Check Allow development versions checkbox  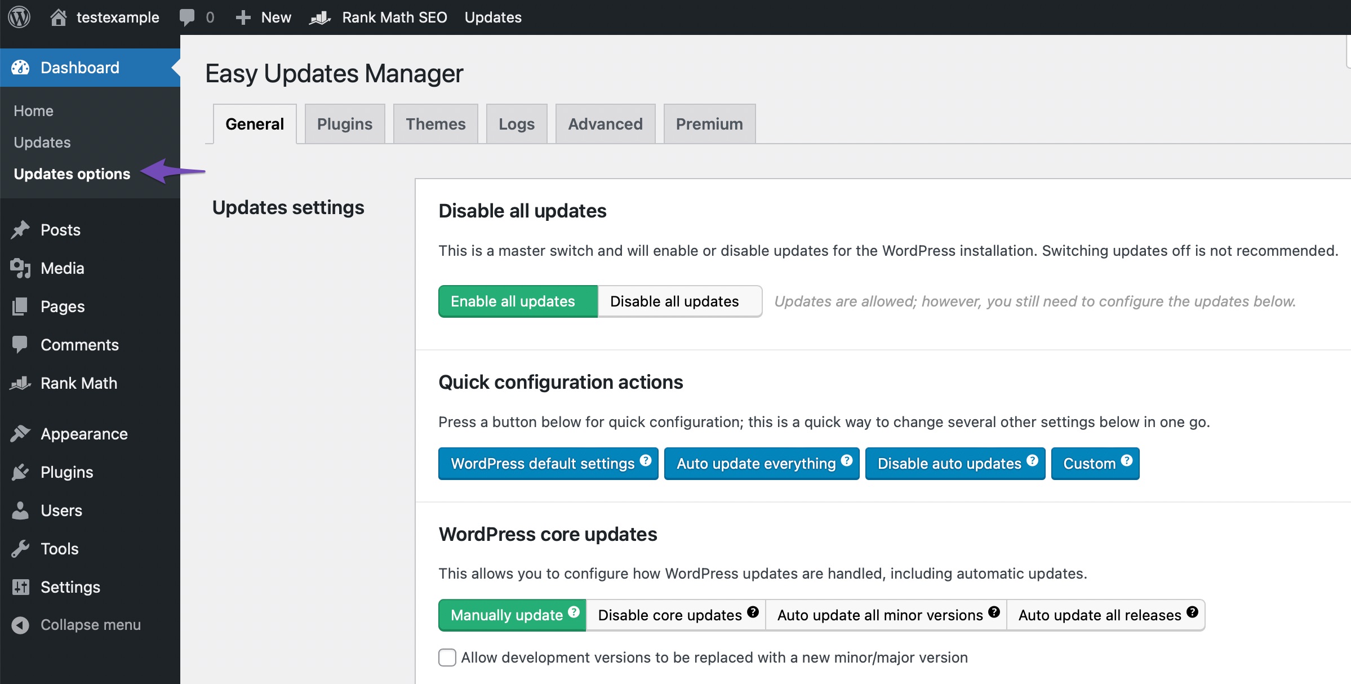pyautogui.click(x=447, y=658)
